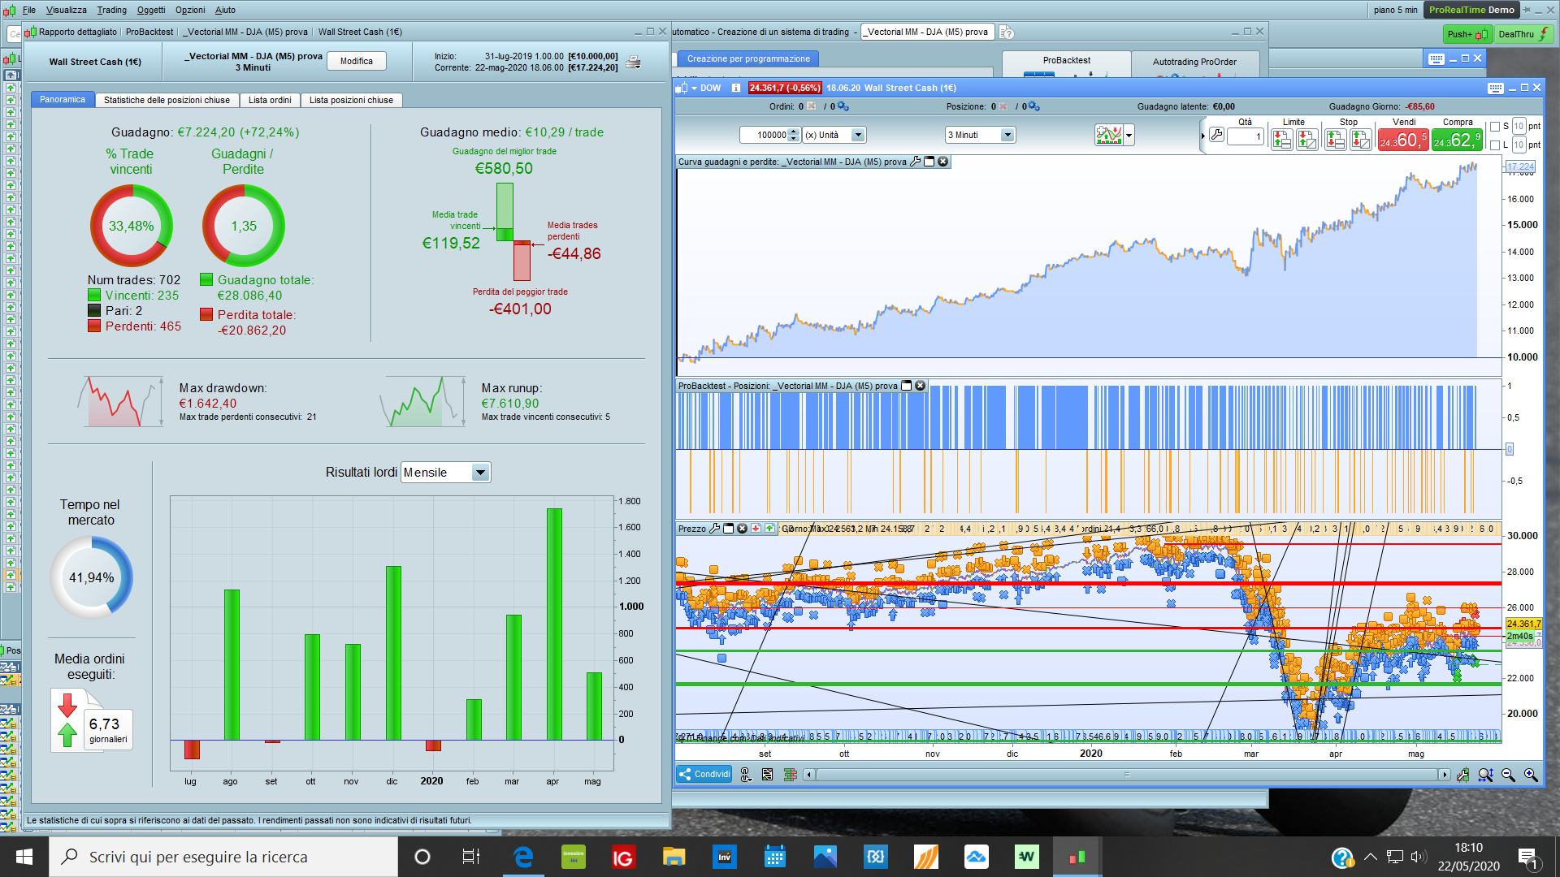Click the add indicator chart icon
The image size is (1560, 877).
[x=1108, y=136]
